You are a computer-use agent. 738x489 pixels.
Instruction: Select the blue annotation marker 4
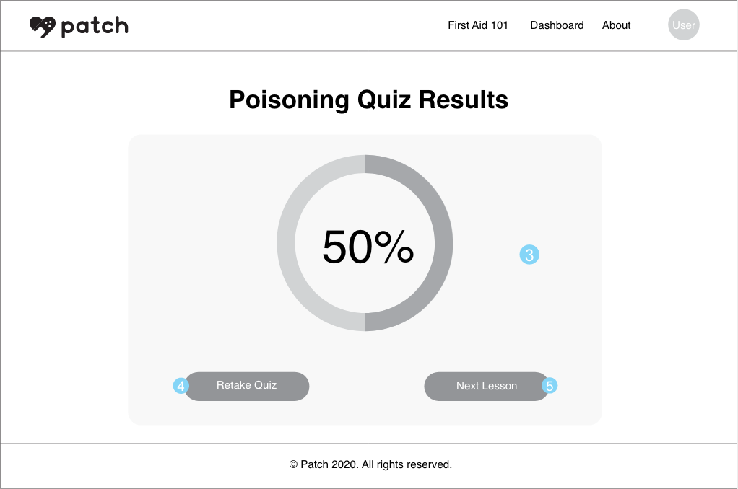coord(181,386)
